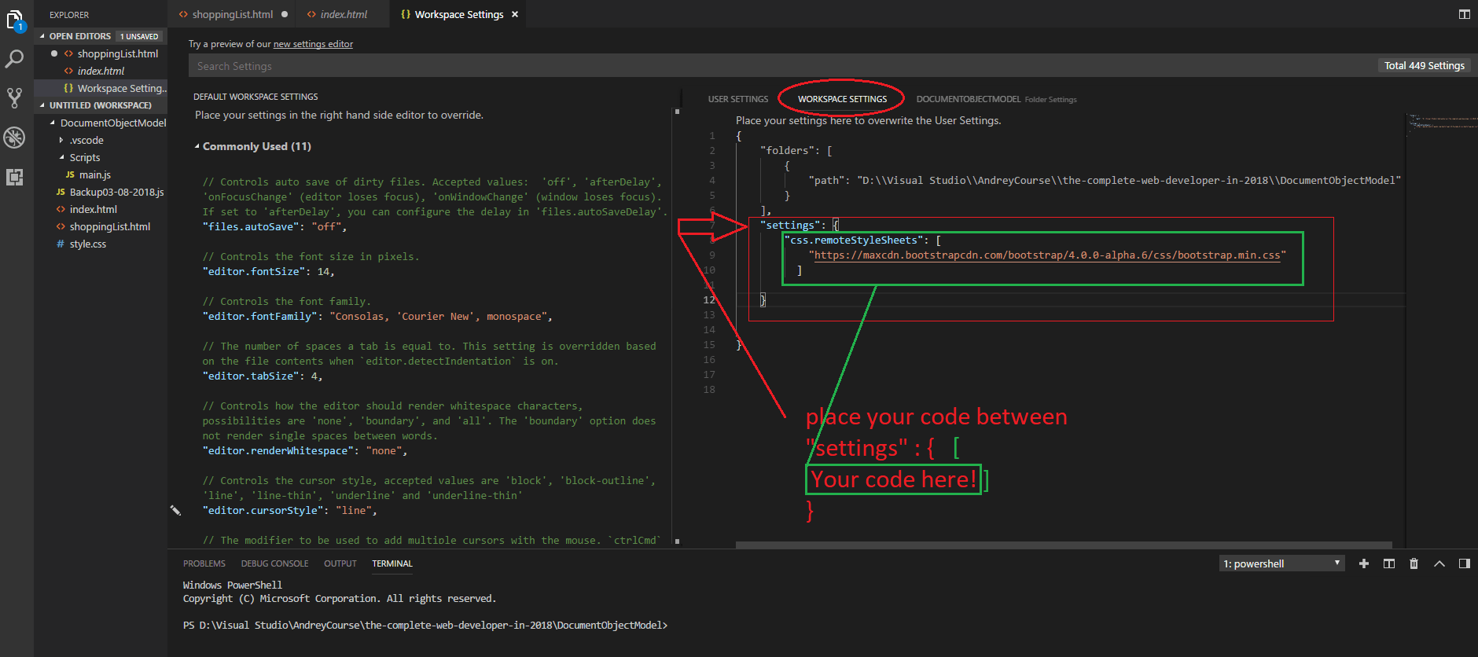Open the powershell terminal selector dropdown

click(x=1282, y=563)
